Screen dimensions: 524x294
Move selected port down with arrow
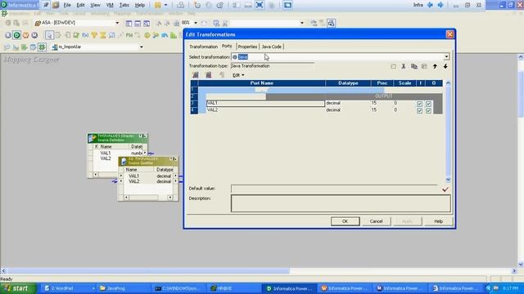(445, 66)
